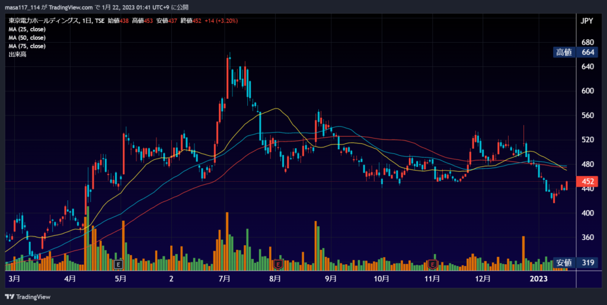Click the 安値 437 value in legend
This screenshot has width=607, height=305.
tap(167, 21)
